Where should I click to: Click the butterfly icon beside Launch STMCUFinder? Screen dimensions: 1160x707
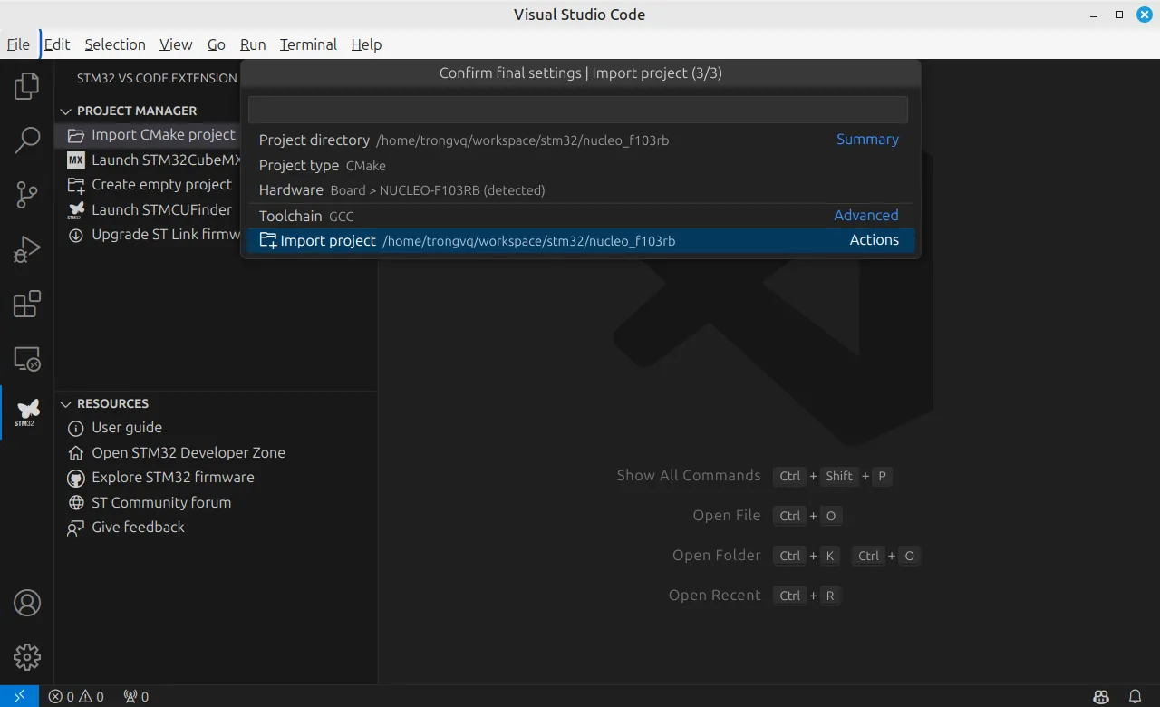76,210
